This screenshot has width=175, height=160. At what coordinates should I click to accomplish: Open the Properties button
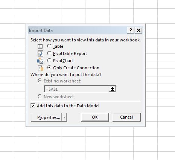pyautogui.click(x=46, y=117)
